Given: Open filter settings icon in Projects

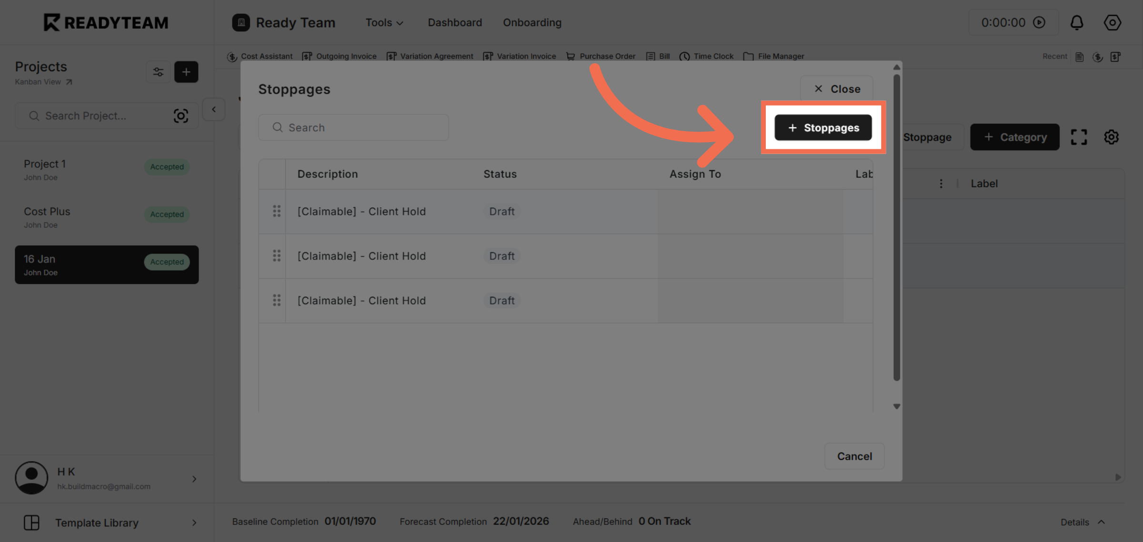Looking at the screenshot, I should click(x=158, y=72).
